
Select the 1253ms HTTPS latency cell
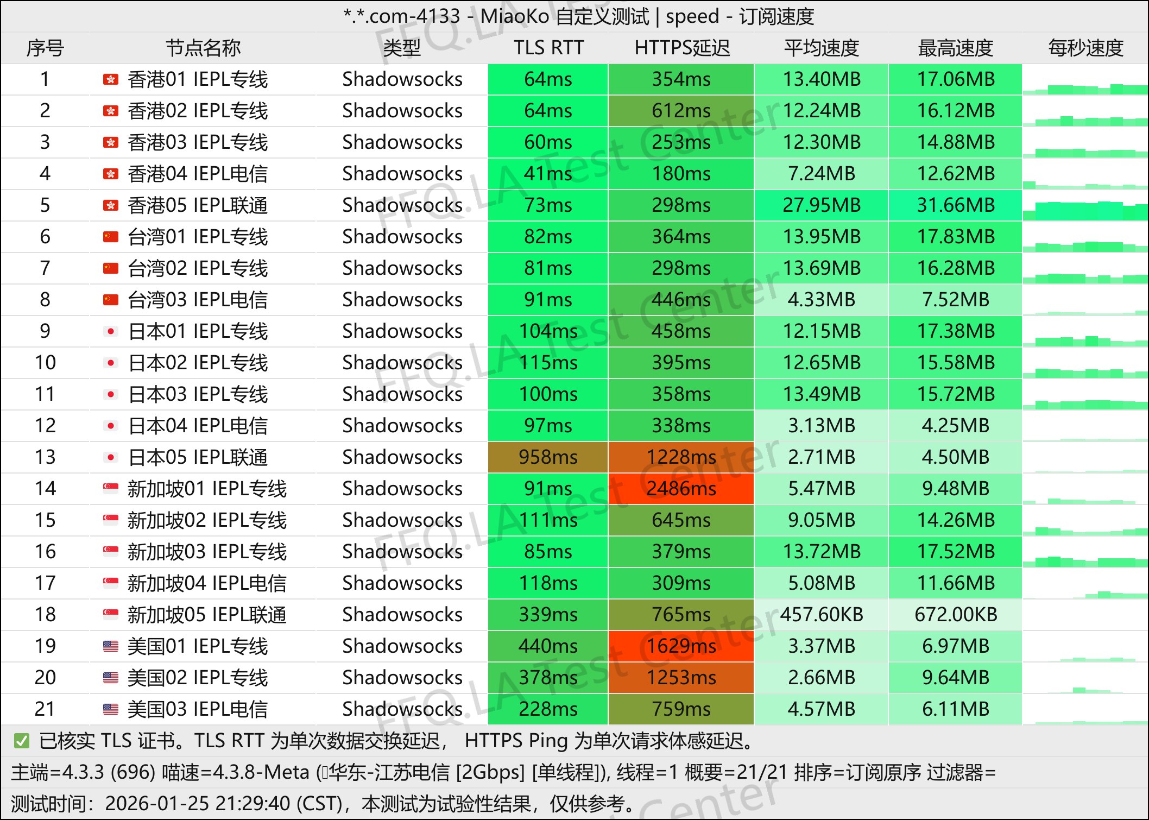pos(681,678)
